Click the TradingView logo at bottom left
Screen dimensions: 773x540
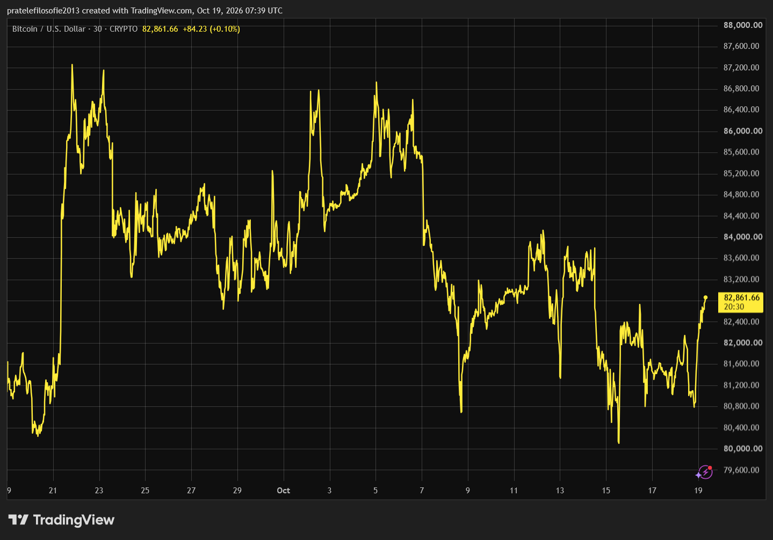click(x=61, y=520)
